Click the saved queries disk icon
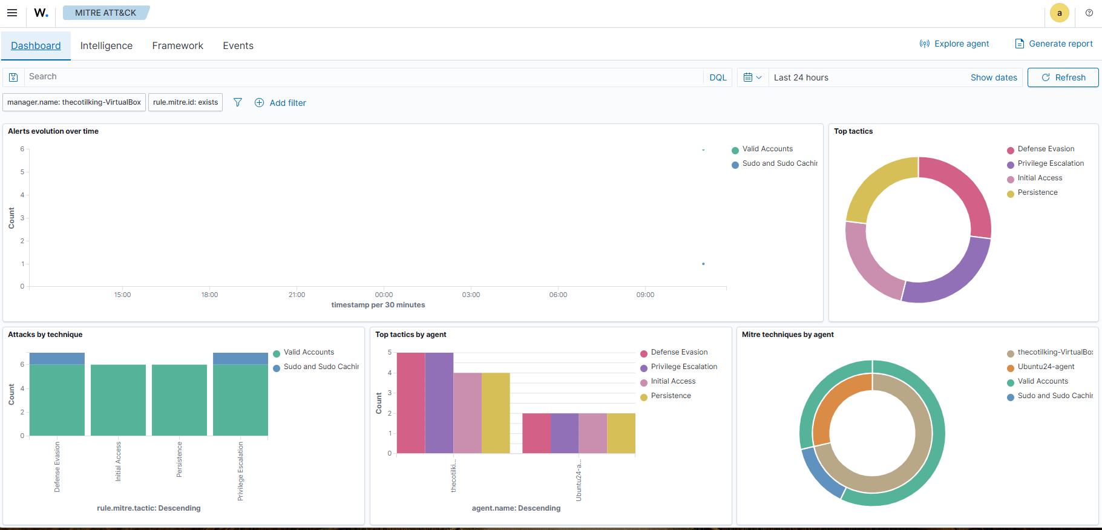Image resolution: width=1102 pixels, height=530 pixels. point(13,77)
